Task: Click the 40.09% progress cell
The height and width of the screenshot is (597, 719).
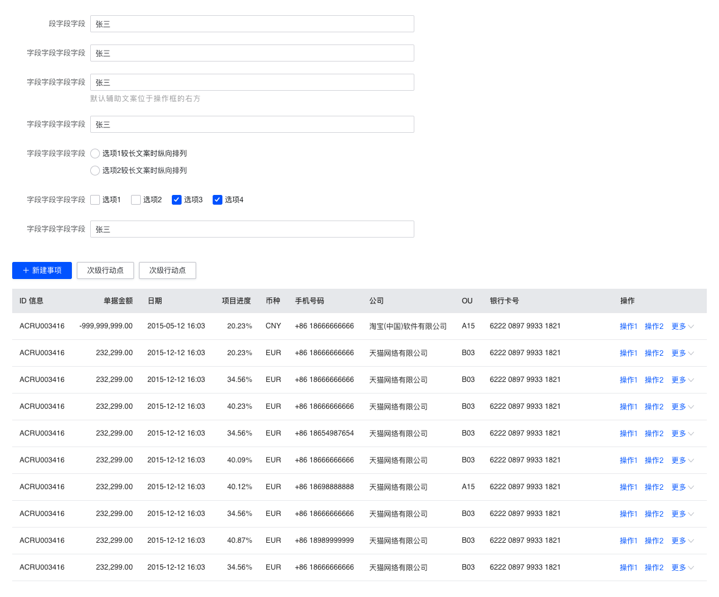Action: point(239,460)
